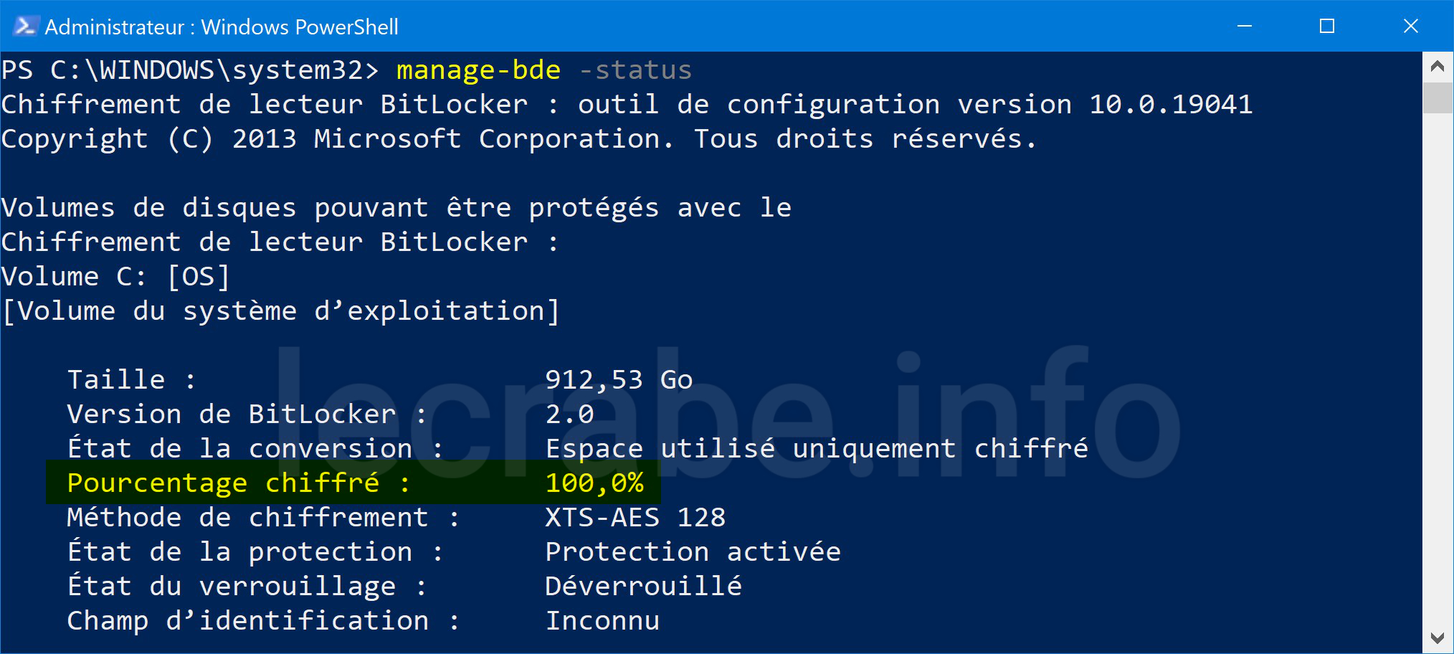Click the 'Inconnu' identification field value
The width and height of the screenshot is (1454, 654).
[x=602, y=621]
